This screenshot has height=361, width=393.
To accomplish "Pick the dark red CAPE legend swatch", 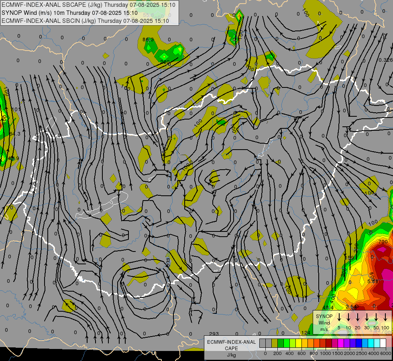I will (x=329, y=343).
